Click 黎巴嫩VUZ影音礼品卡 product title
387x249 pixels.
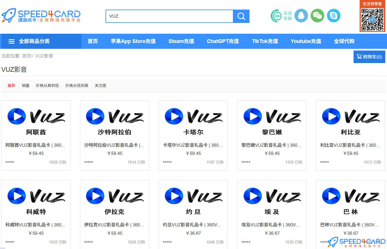click(272, 145)
